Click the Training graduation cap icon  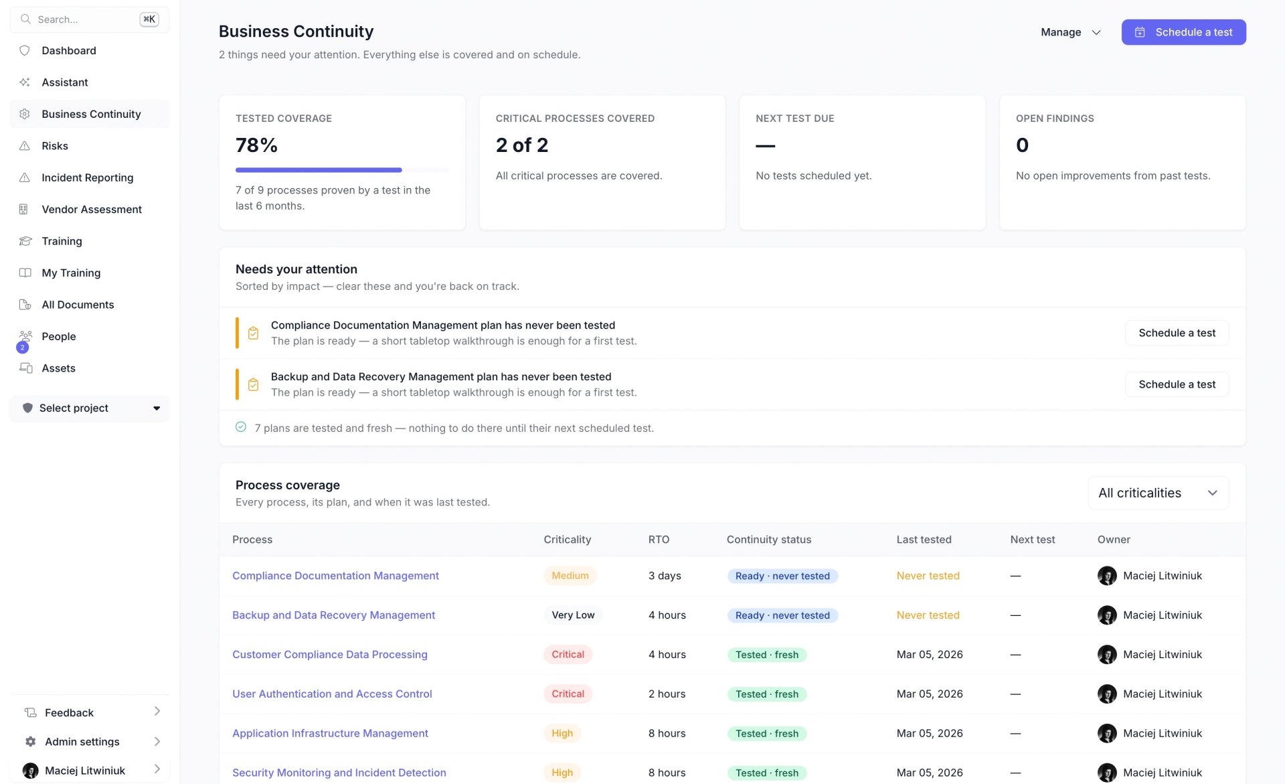point(25,241)
